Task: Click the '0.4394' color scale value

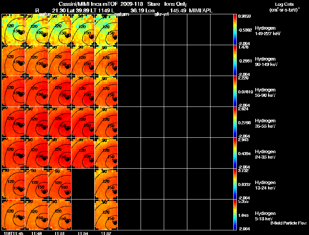Action: click(244, 154)
